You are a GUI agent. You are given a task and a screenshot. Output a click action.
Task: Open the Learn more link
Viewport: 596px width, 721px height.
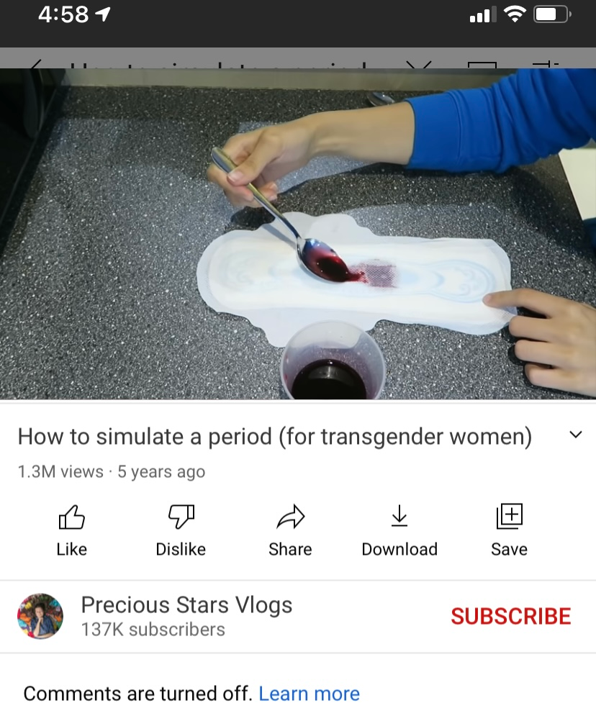click(309, 694)
